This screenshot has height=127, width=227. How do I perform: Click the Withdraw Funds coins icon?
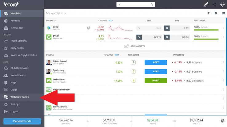click(x=6, y=97)
